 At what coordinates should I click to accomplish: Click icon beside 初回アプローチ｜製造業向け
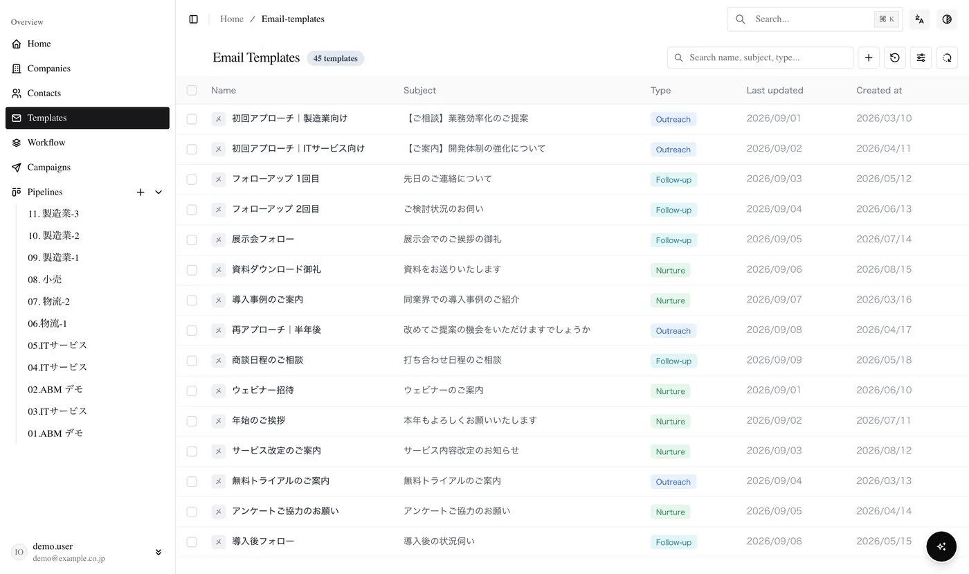tap(218, 119)
